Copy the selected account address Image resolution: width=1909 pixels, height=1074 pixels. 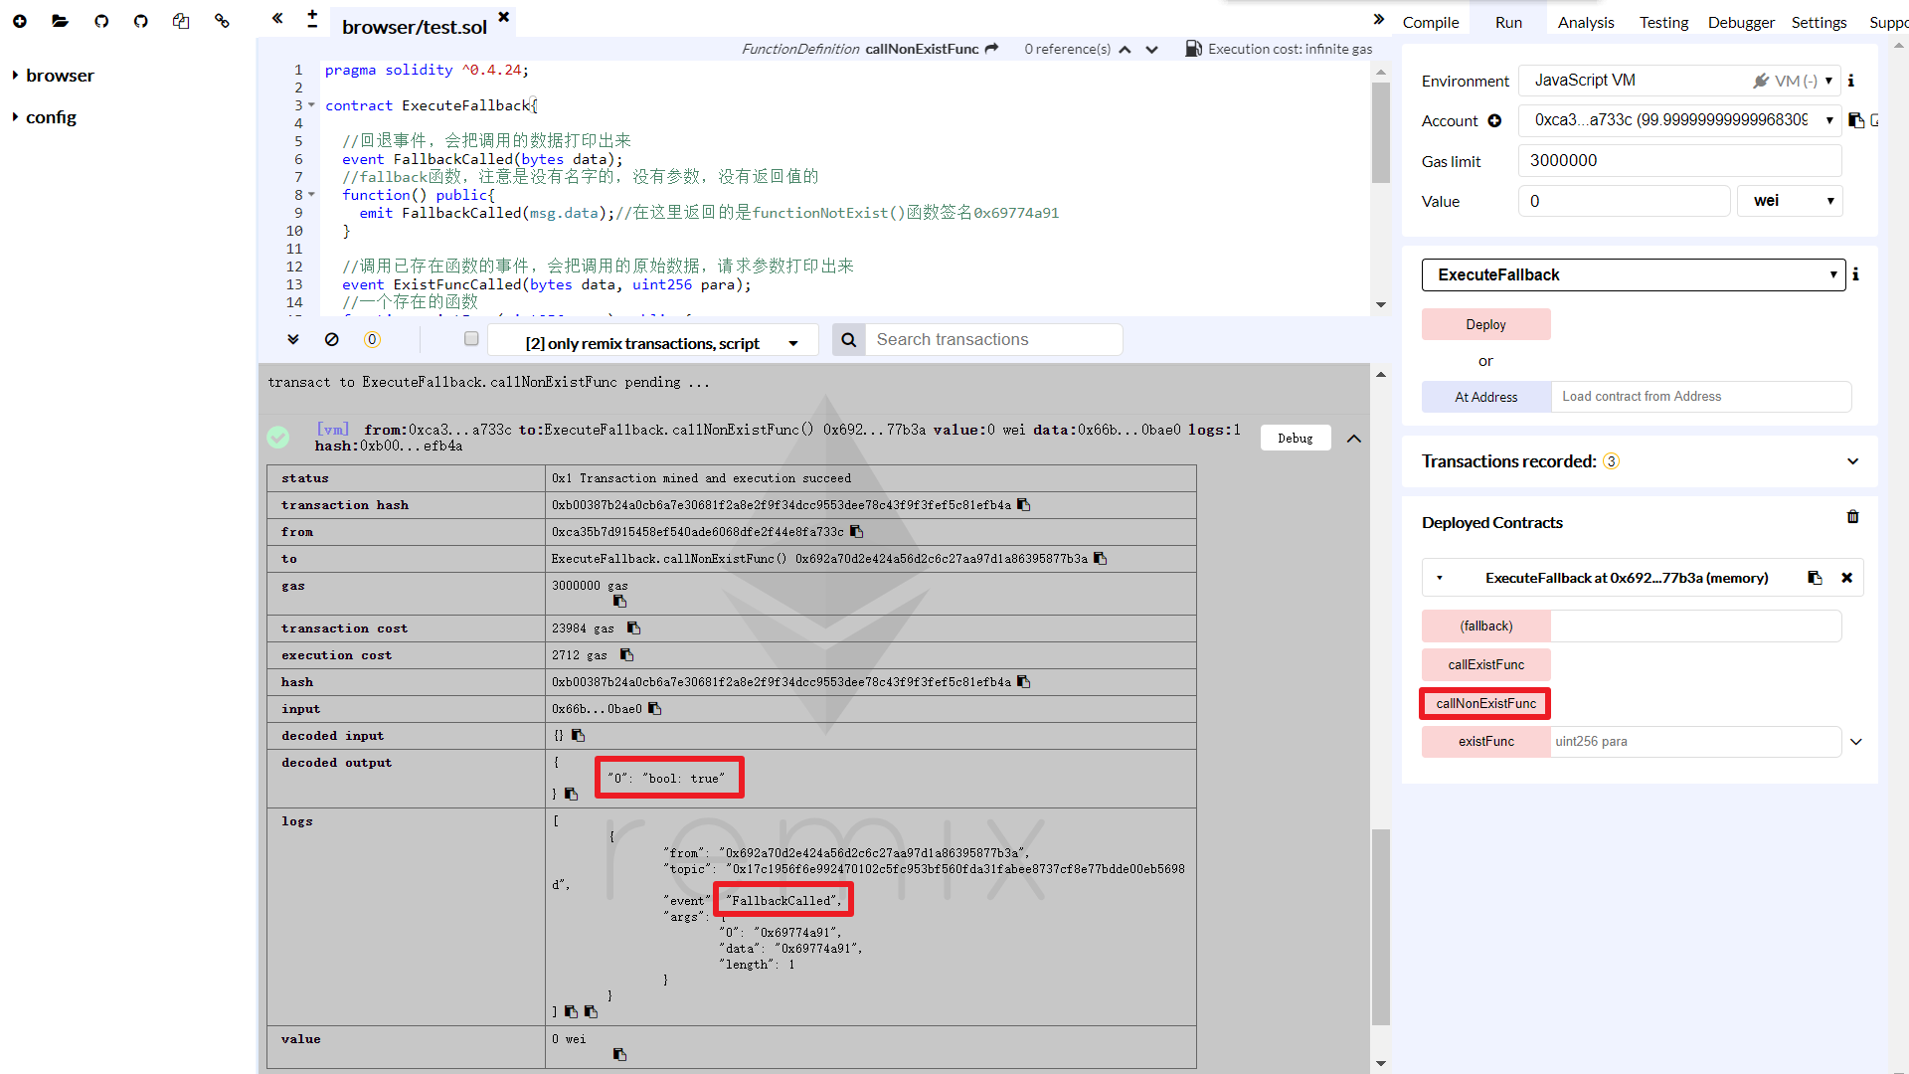tap(1855, 120)
